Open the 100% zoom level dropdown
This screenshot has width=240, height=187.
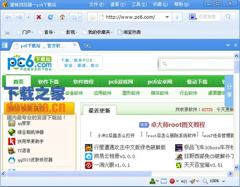[x=224, y=181]
